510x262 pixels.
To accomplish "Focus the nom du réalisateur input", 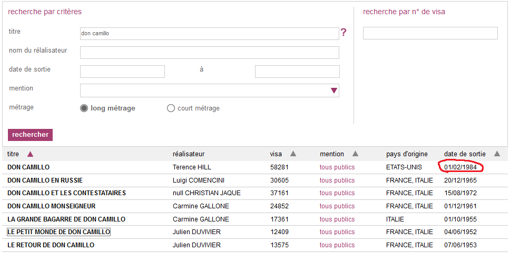I will coord(209,53).
